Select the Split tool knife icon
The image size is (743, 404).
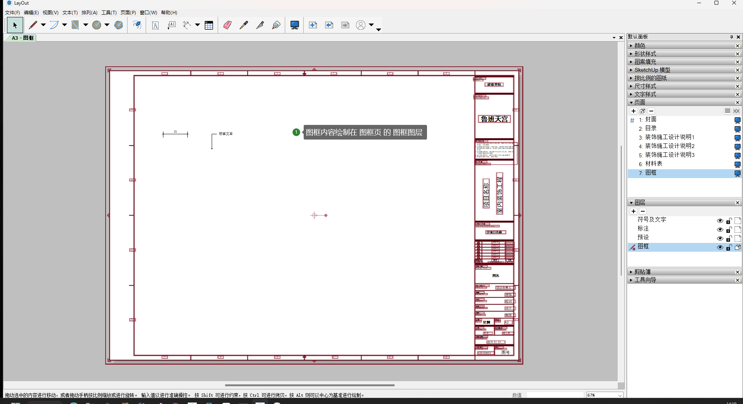260,25
